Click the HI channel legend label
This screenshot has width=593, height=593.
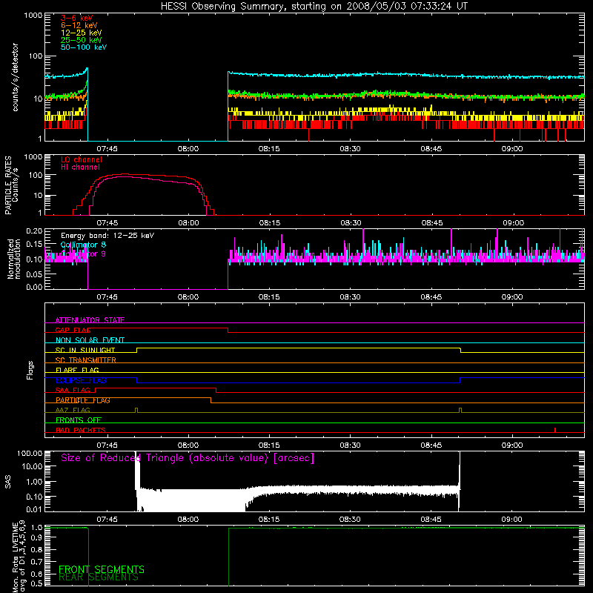tap(80, 167)
